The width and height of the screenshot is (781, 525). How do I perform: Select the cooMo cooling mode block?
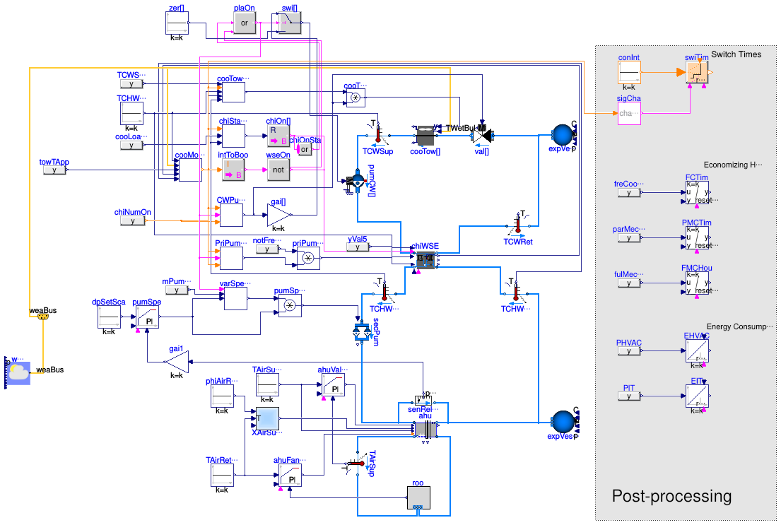pyautogui.click(x=190, y=170)
